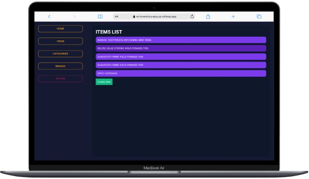Go to HOME in sidebar
The image size is (309, 179).
[x=60, y=29]
